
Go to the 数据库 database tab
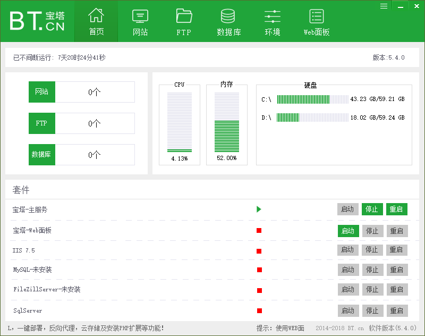(228, 21)
